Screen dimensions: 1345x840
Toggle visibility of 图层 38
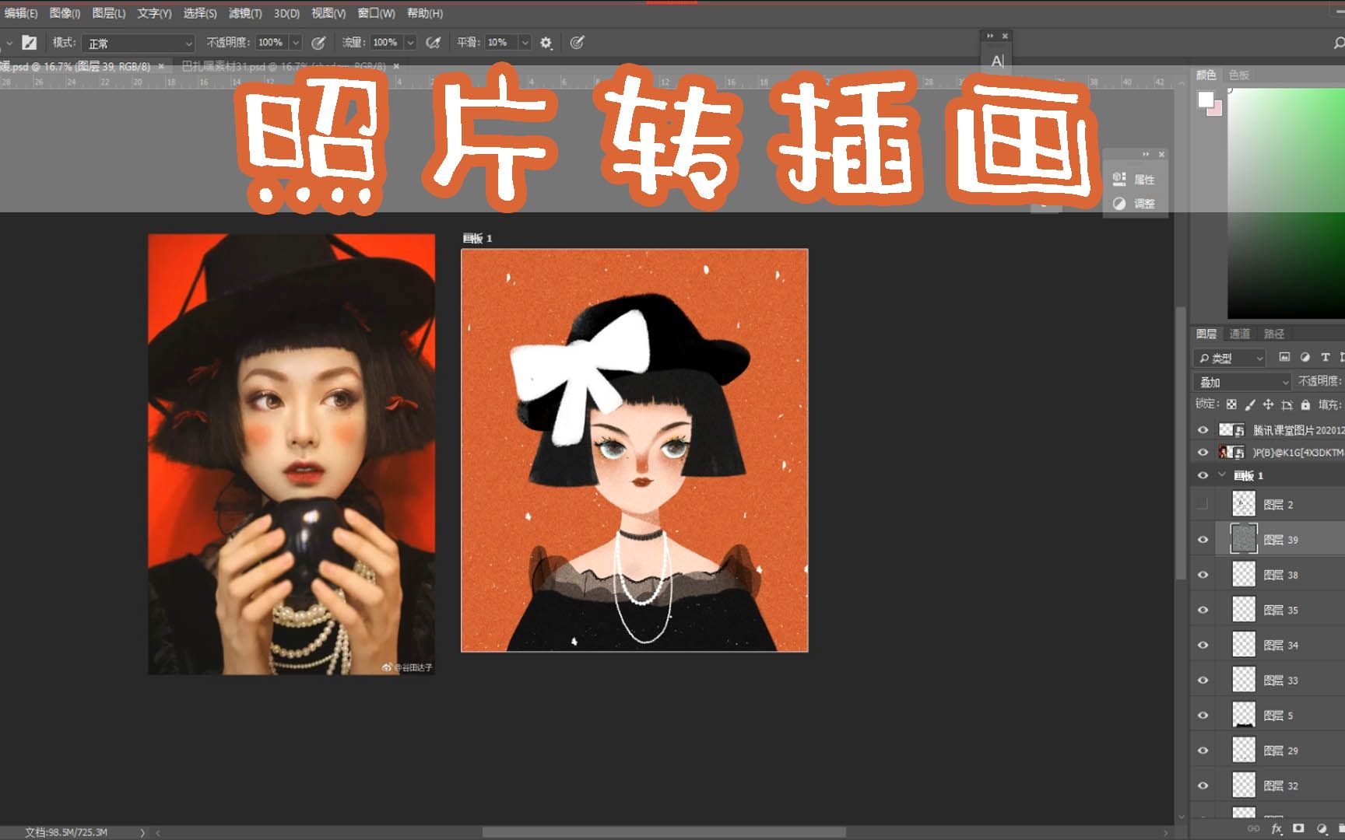1203,575
